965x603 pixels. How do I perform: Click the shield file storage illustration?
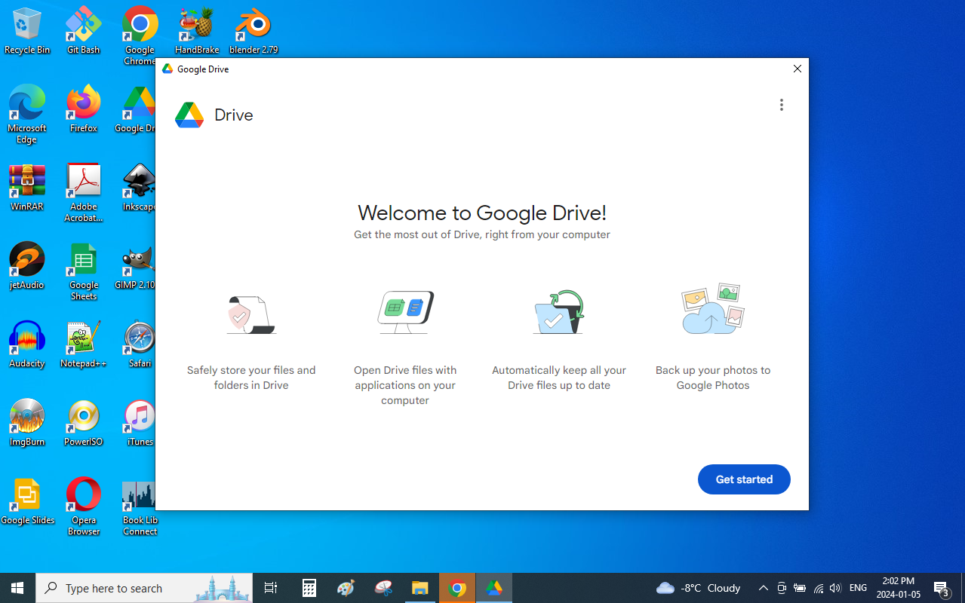click(251, 314)
